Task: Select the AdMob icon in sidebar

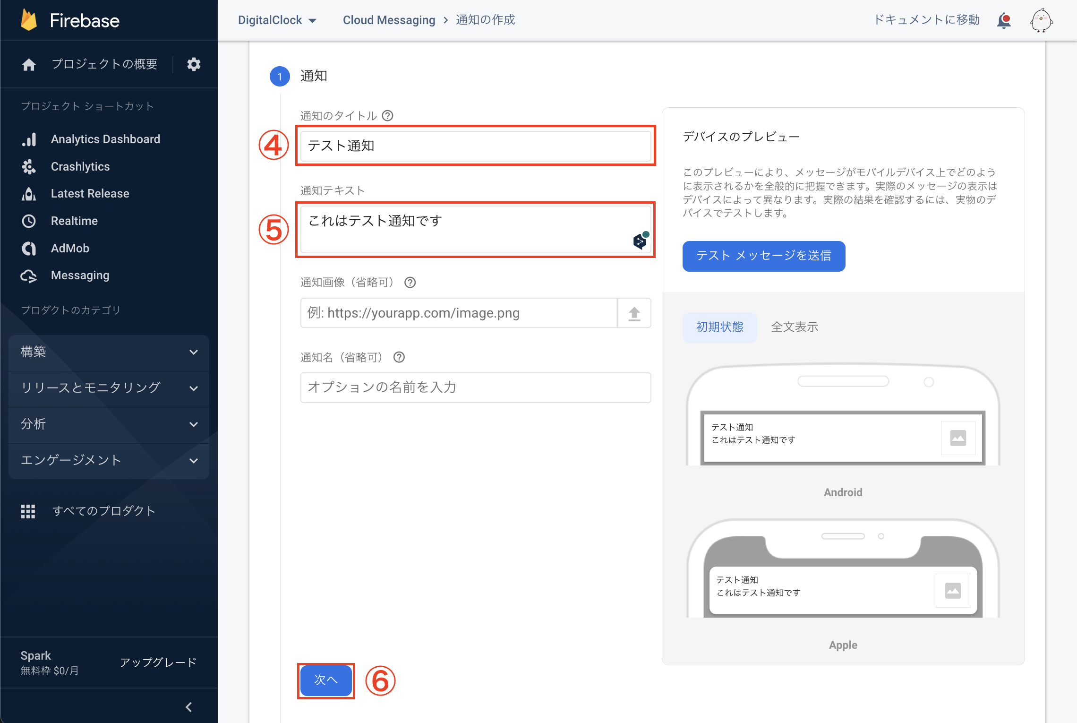Action: [29, 248]
